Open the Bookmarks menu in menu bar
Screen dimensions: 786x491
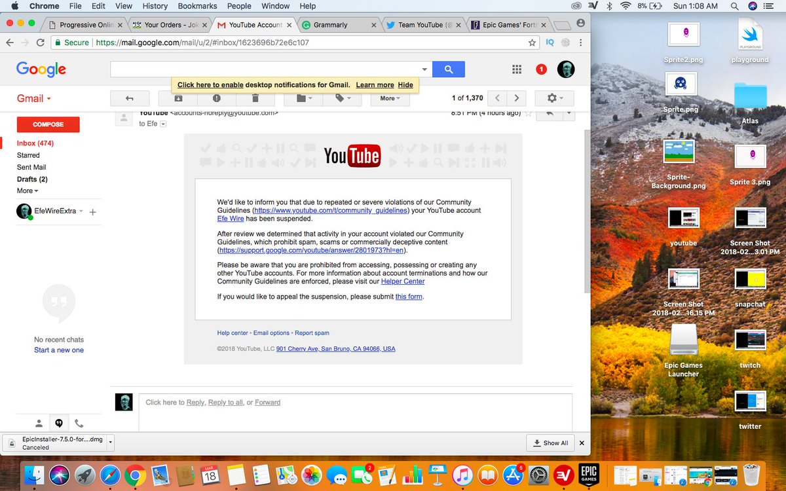point(197,6)
